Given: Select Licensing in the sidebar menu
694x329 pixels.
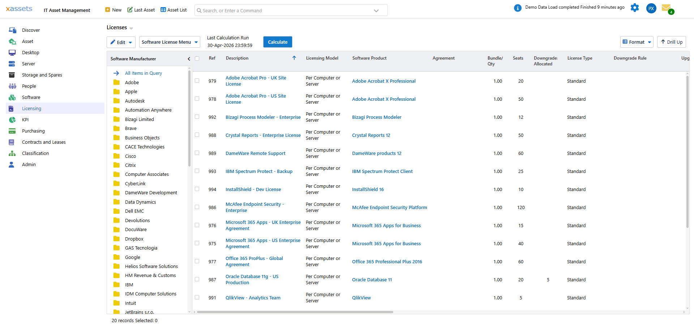Looking at the screenshot, I should (x=31, y=108).
